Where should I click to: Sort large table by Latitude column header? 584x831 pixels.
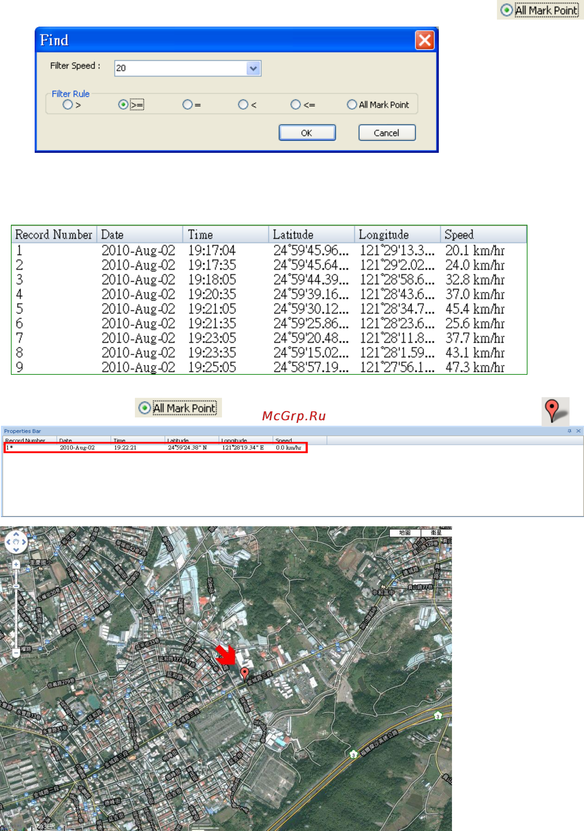click(311, 234)
